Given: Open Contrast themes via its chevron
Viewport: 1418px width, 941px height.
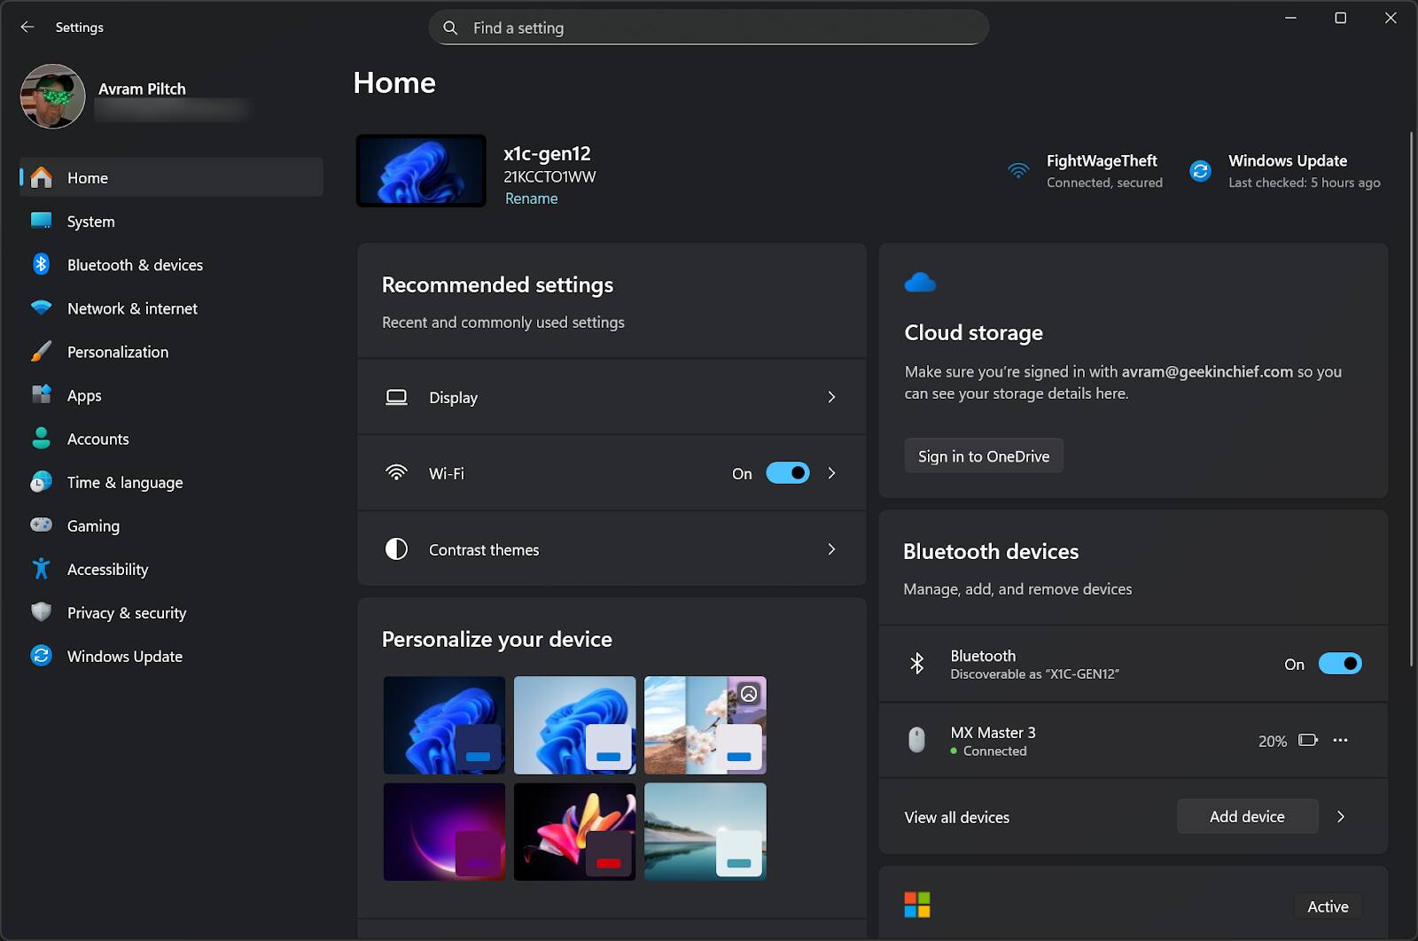Looking at the screenshot, I should click(x=831, y=549).
